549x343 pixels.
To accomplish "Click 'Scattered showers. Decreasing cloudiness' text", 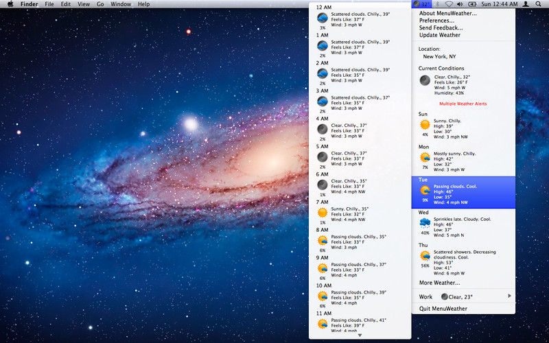I will pyautogui.click(x=465, y=255).
